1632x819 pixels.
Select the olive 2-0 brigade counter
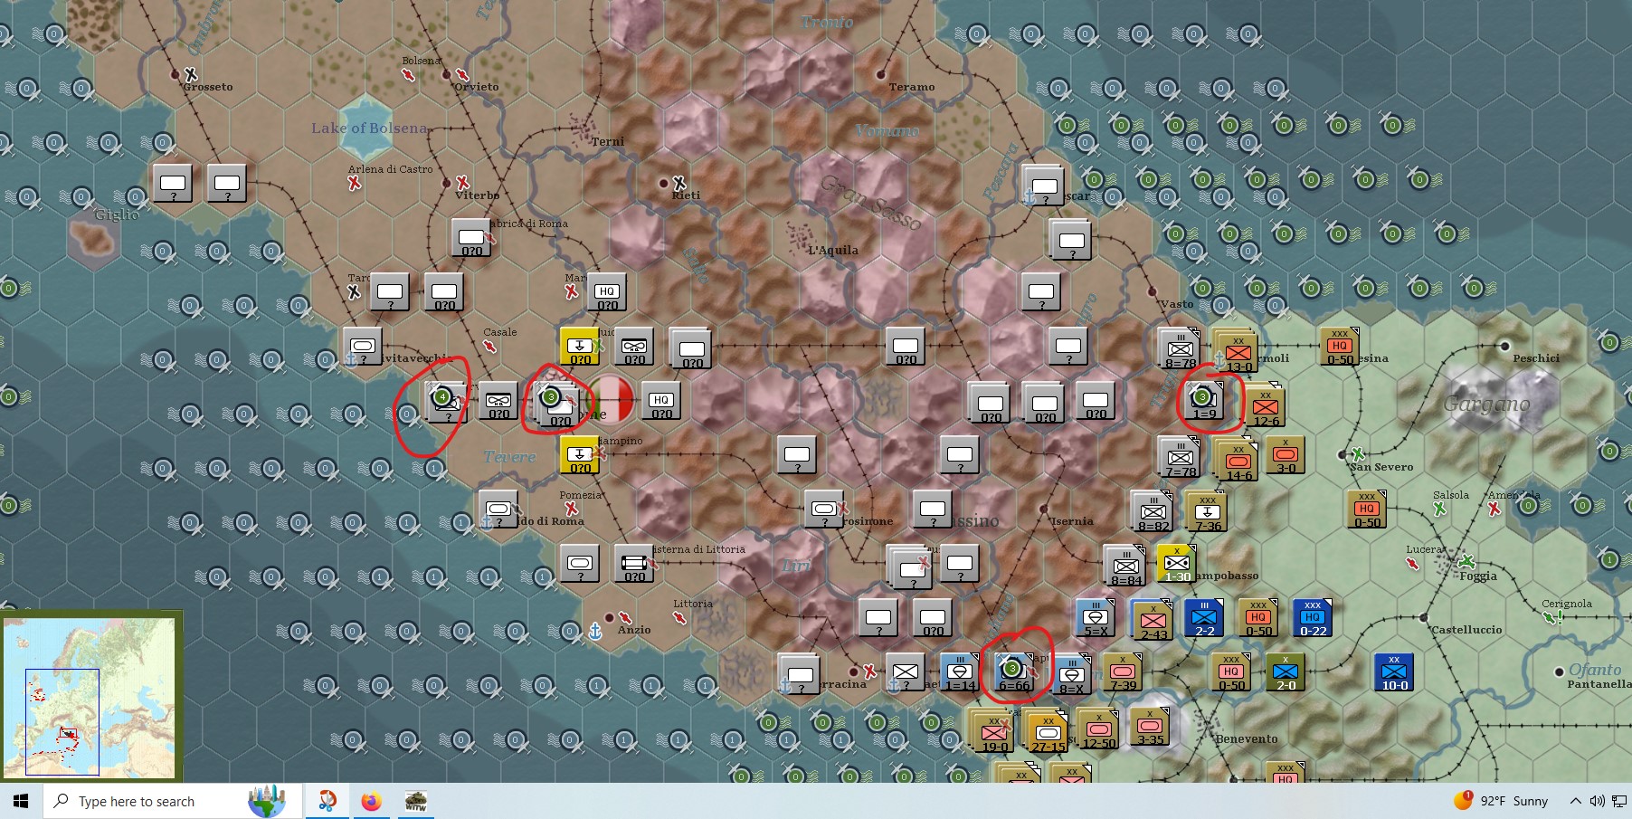click(1286, 671)
